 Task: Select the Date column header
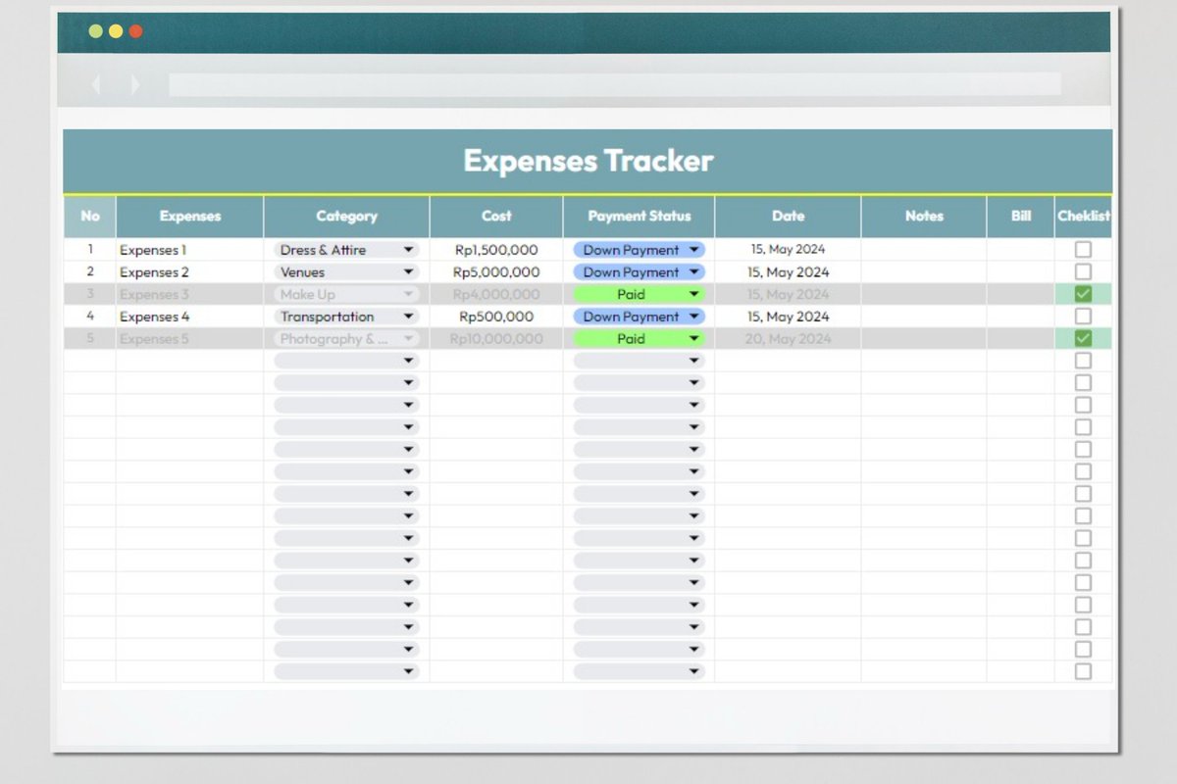point(788,217)
